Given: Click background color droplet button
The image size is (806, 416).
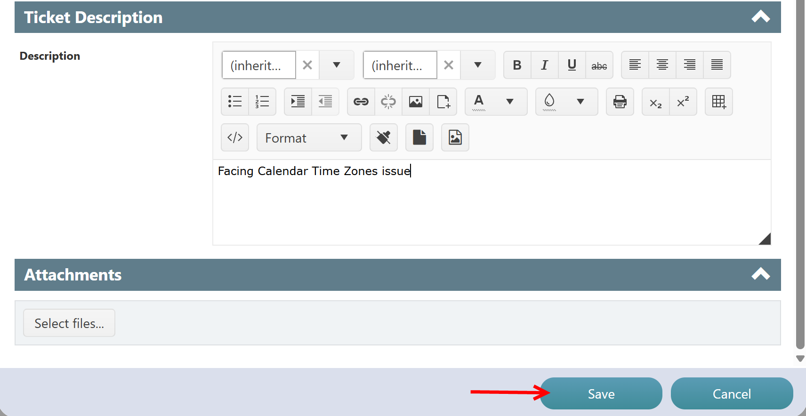Looking at the screenshot, I should pyautogui.click(x=549, y=102).
